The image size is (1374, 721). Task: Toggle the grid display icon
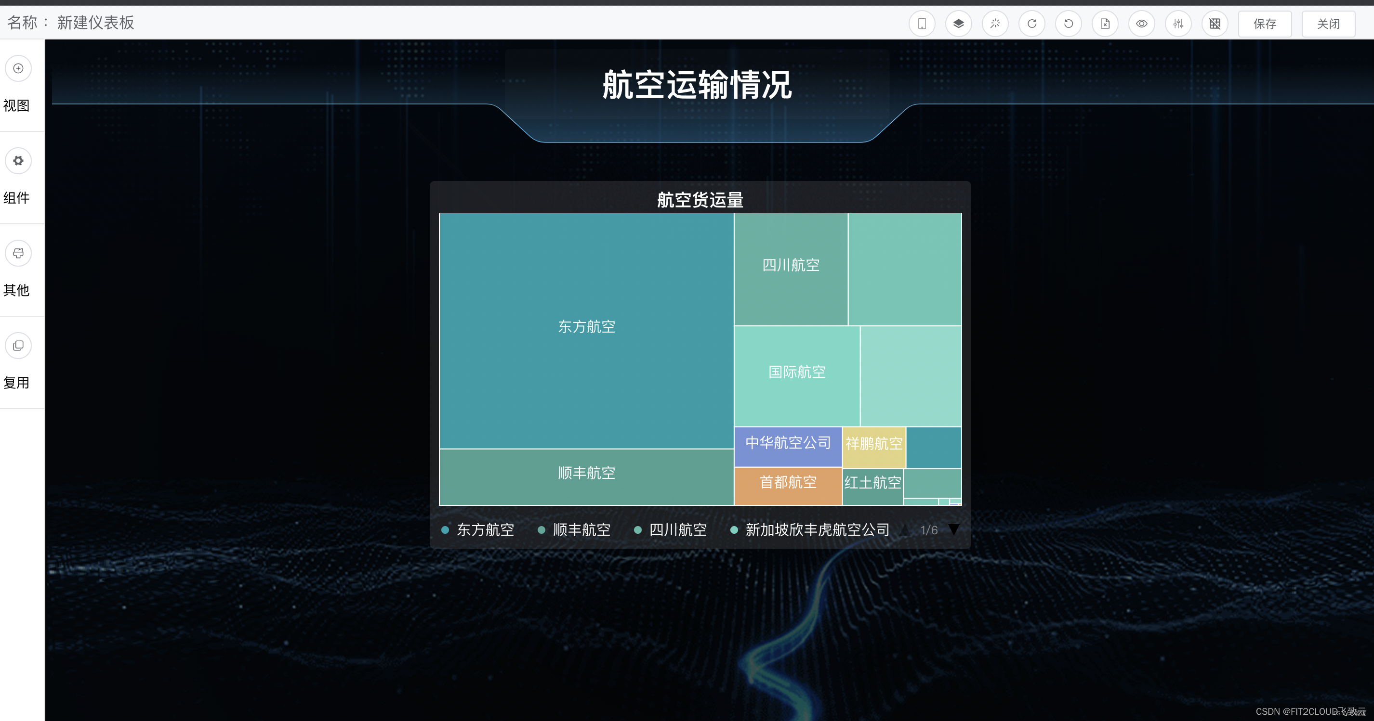[x=1215, y=24]
